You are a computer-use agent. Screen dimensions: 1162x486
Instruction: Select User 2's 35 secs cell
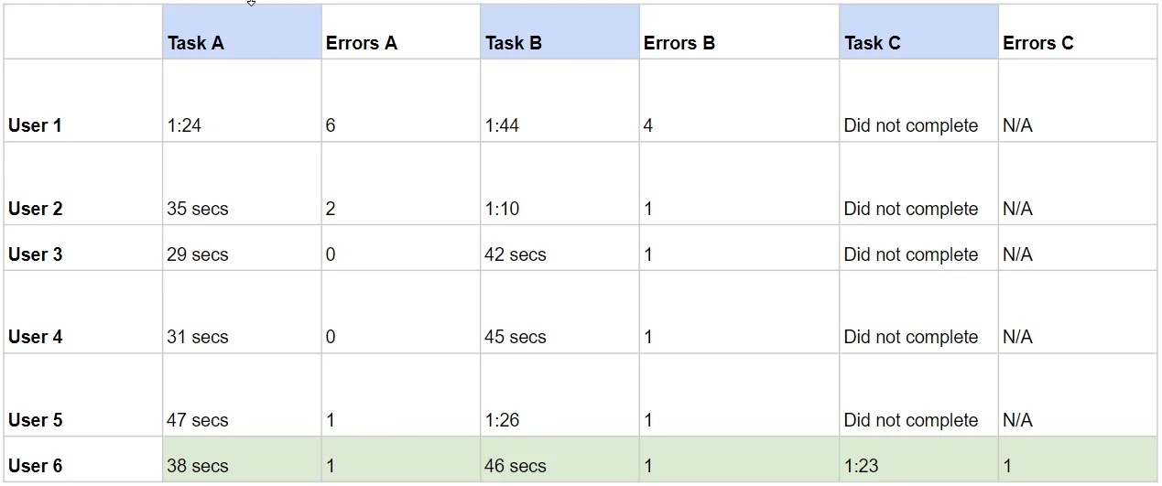(x=242, y=184)
